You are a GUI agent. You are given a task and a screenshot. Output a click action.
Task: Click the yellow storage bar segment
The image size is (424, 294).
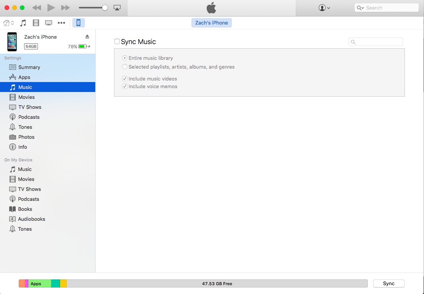[x=63, y=284]
